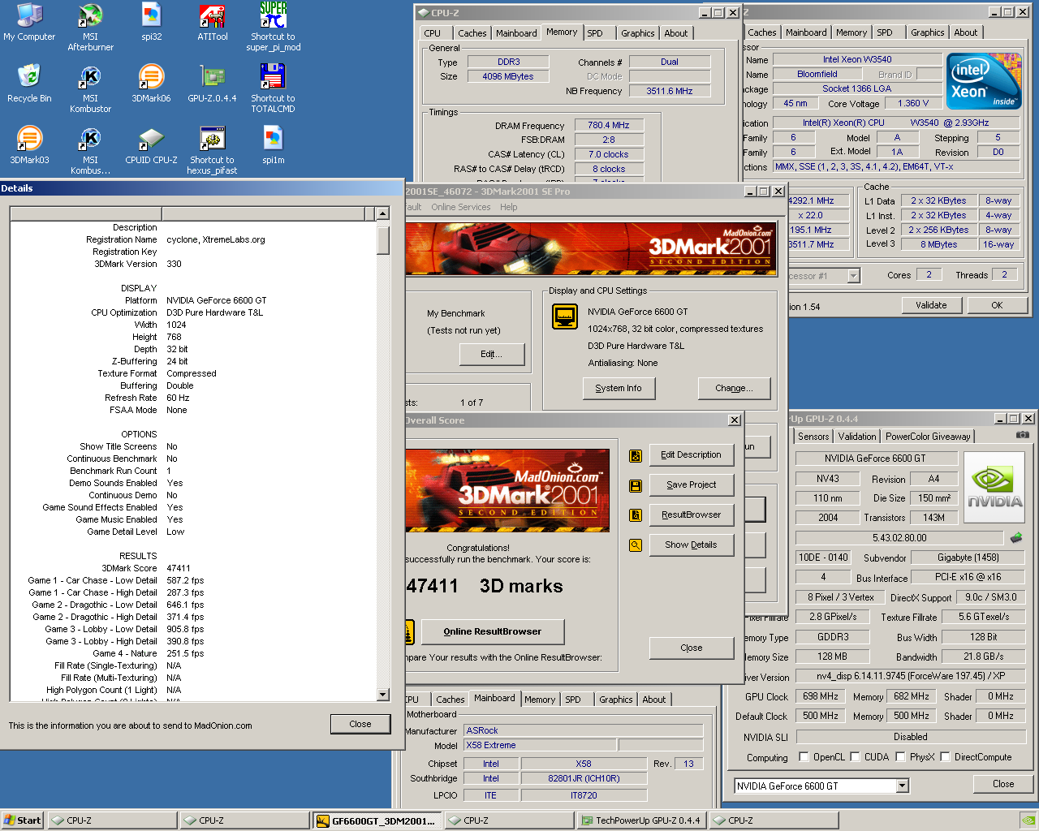This screenshot has height=831, width=1039.
Task: Click the Change... display settings button
Action: [x=734, y=388]
